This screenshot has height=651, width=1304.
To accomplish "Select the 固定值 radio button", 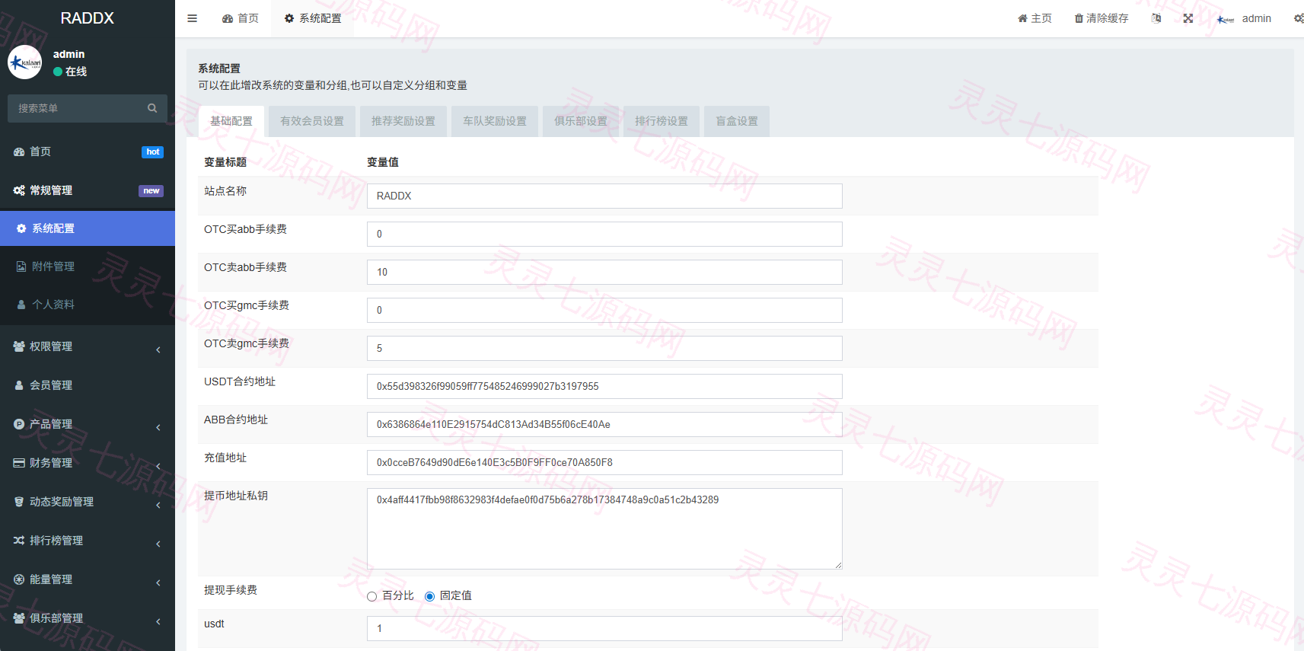I will 430,596.
